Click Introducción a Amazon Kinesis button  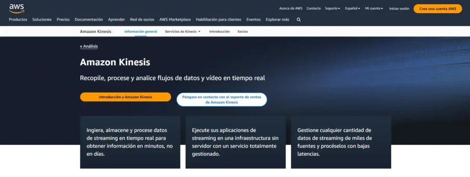[126, 97]
